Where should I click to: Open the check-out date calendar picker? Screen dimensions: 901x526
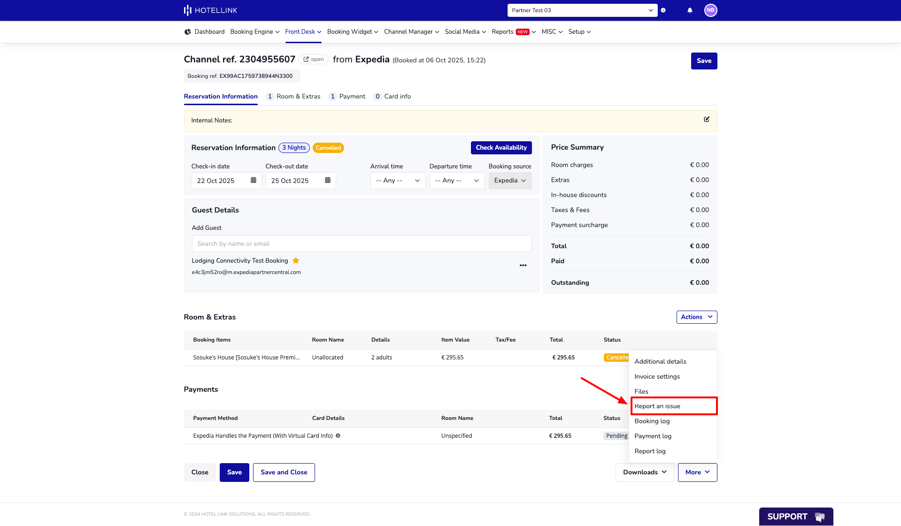[x=327, y=180]
